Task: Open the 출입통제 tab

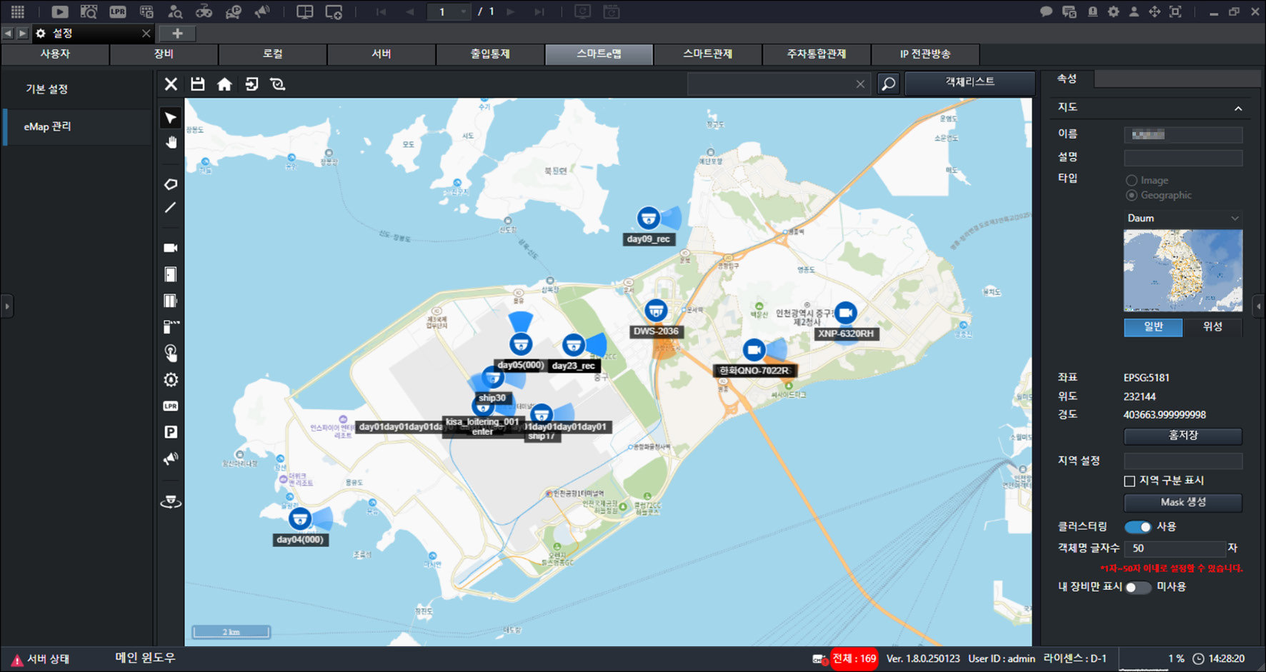Action: click(x=490, y=54)
